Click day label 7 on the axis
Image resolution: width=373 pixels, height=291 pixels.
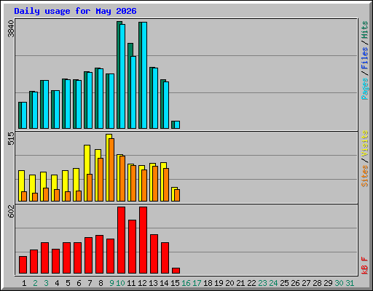point(90,283)
